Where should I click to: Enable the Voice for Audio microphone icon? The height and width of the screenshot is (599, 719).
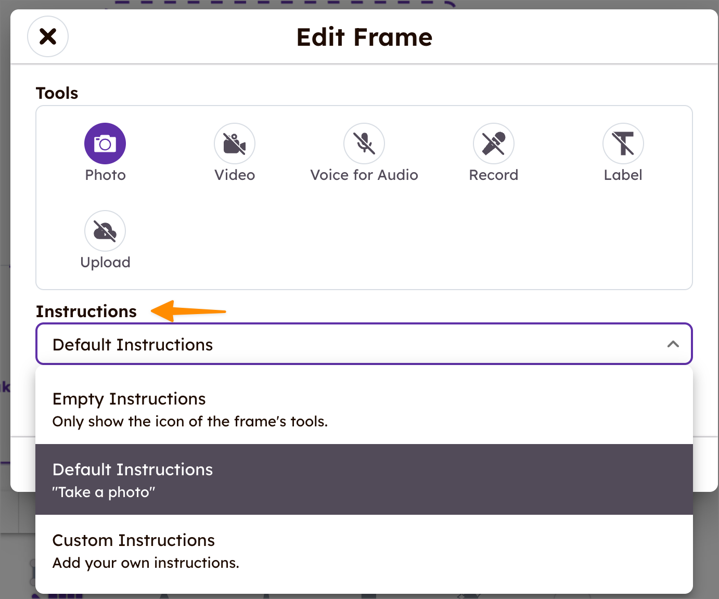[364, 144]
